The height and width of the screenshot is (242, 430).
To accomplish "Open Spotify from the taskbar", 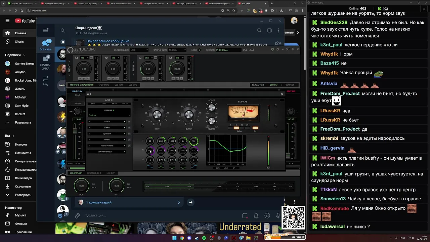I will point(204,238).
